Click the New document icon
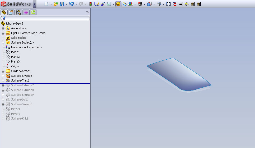The width and height of the screenshot is (255, 148). click(x=46, y=4)
